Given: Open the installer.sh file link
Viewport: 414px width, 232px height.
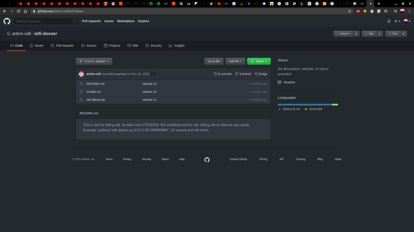Looking at the screenshot, I should [93, 92].
